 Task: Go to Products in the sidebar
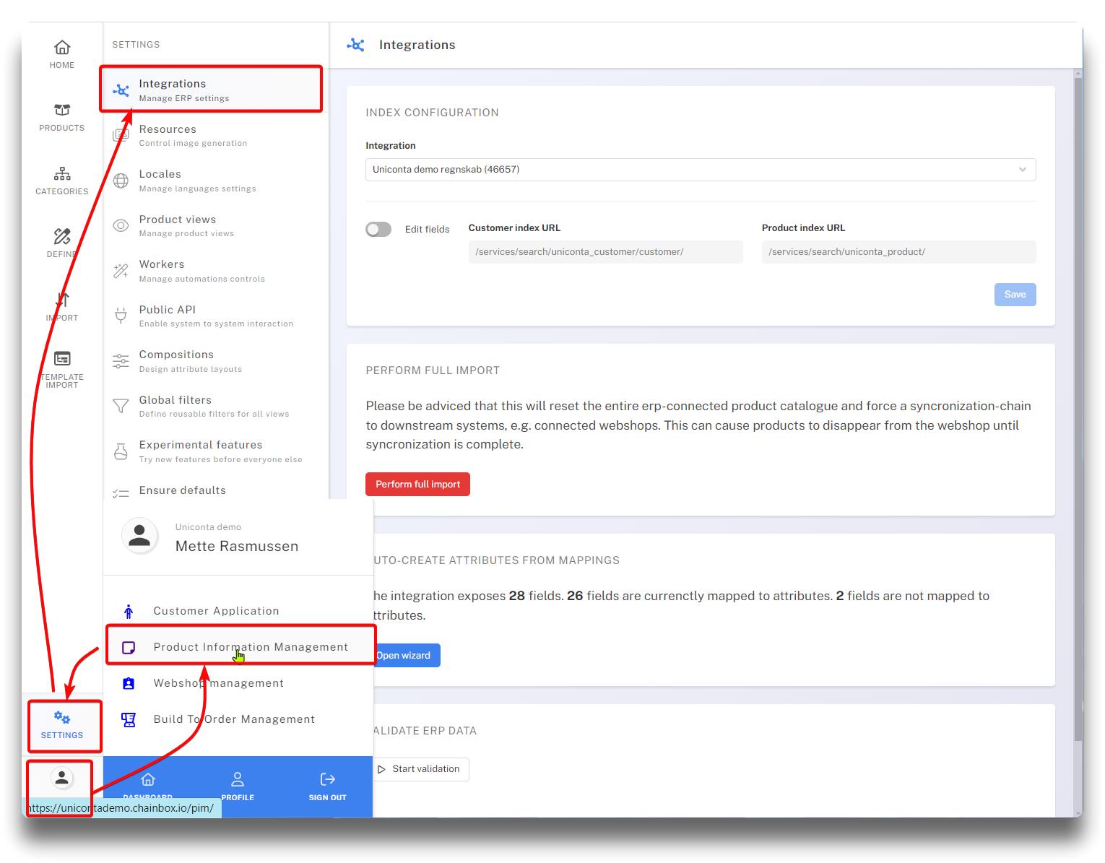click(62, 110)
